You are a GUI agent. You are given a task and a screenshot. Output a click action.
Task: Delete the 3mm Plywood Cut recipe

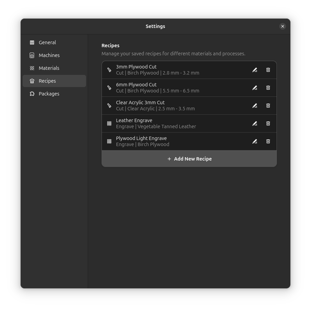point(268,70)
